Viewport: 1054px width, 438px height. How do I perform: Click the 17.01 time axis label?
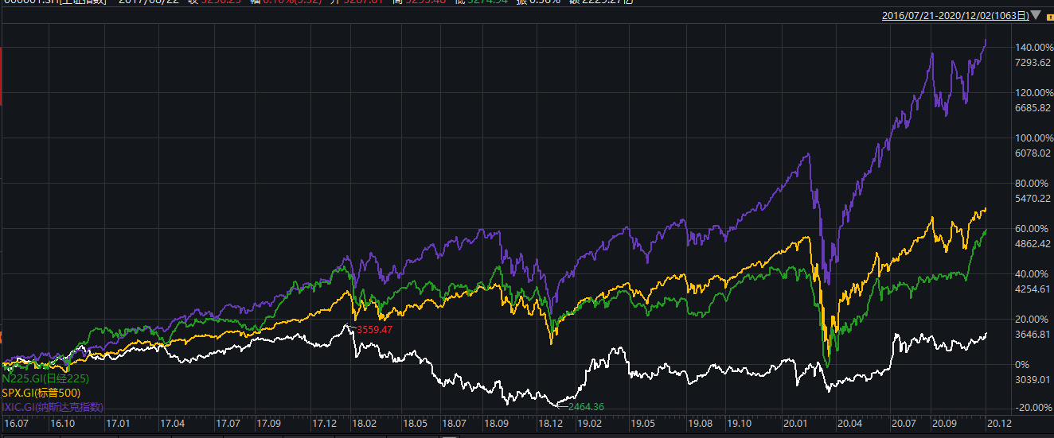coord(117,424)
